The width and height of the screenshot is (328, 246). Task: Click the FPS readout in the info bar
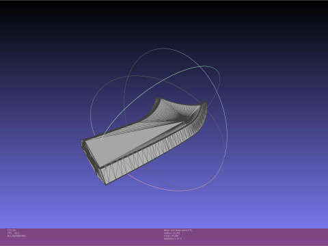[x=13, y=233]
